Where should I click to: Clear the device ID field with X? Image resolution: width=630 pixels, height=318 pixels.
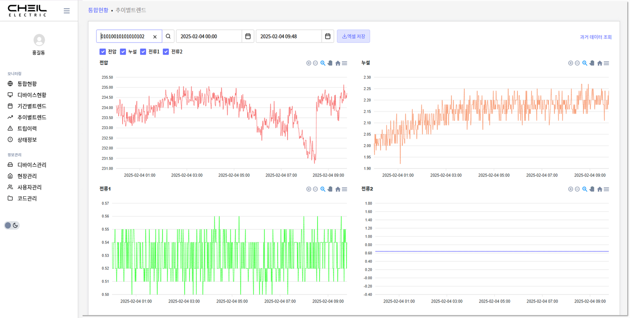point(155,37)
